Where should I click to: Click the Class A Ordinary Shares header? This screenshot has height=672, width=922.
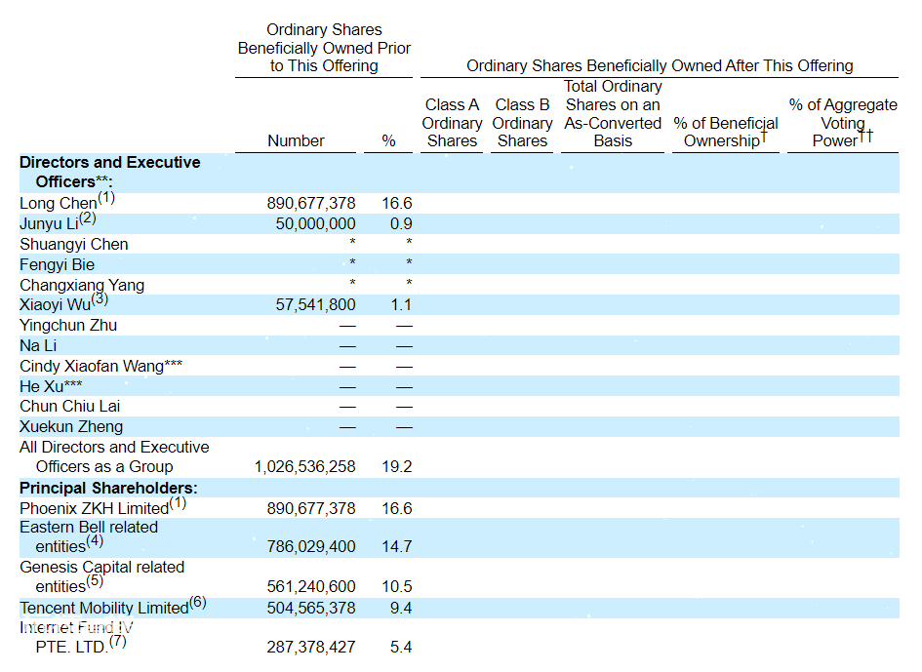pos(452,123)
